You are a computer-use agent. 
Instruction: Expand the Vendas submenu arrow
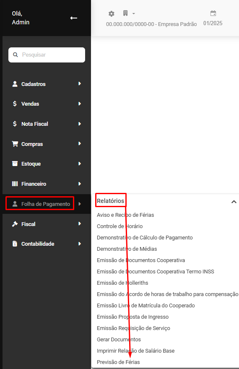click(80, 104)
